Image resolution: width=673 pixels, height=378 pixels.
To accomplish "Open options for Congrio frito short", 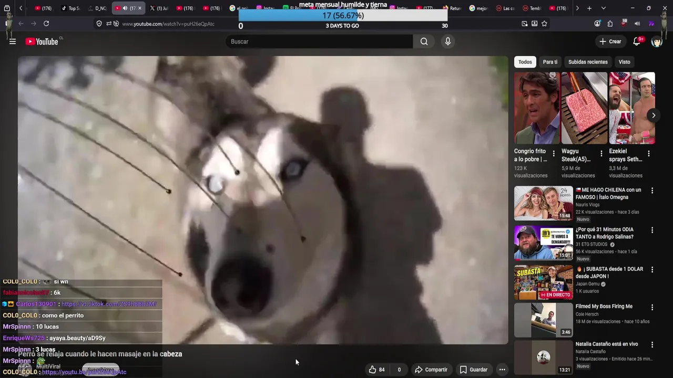I will coord(554,154).
